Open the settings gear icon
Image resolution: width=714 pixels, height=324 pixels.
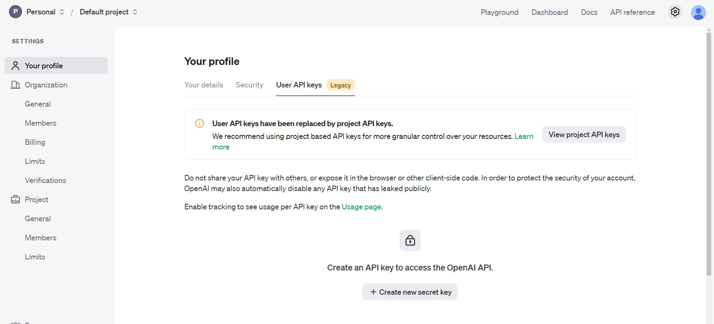[x=675, y=12]
